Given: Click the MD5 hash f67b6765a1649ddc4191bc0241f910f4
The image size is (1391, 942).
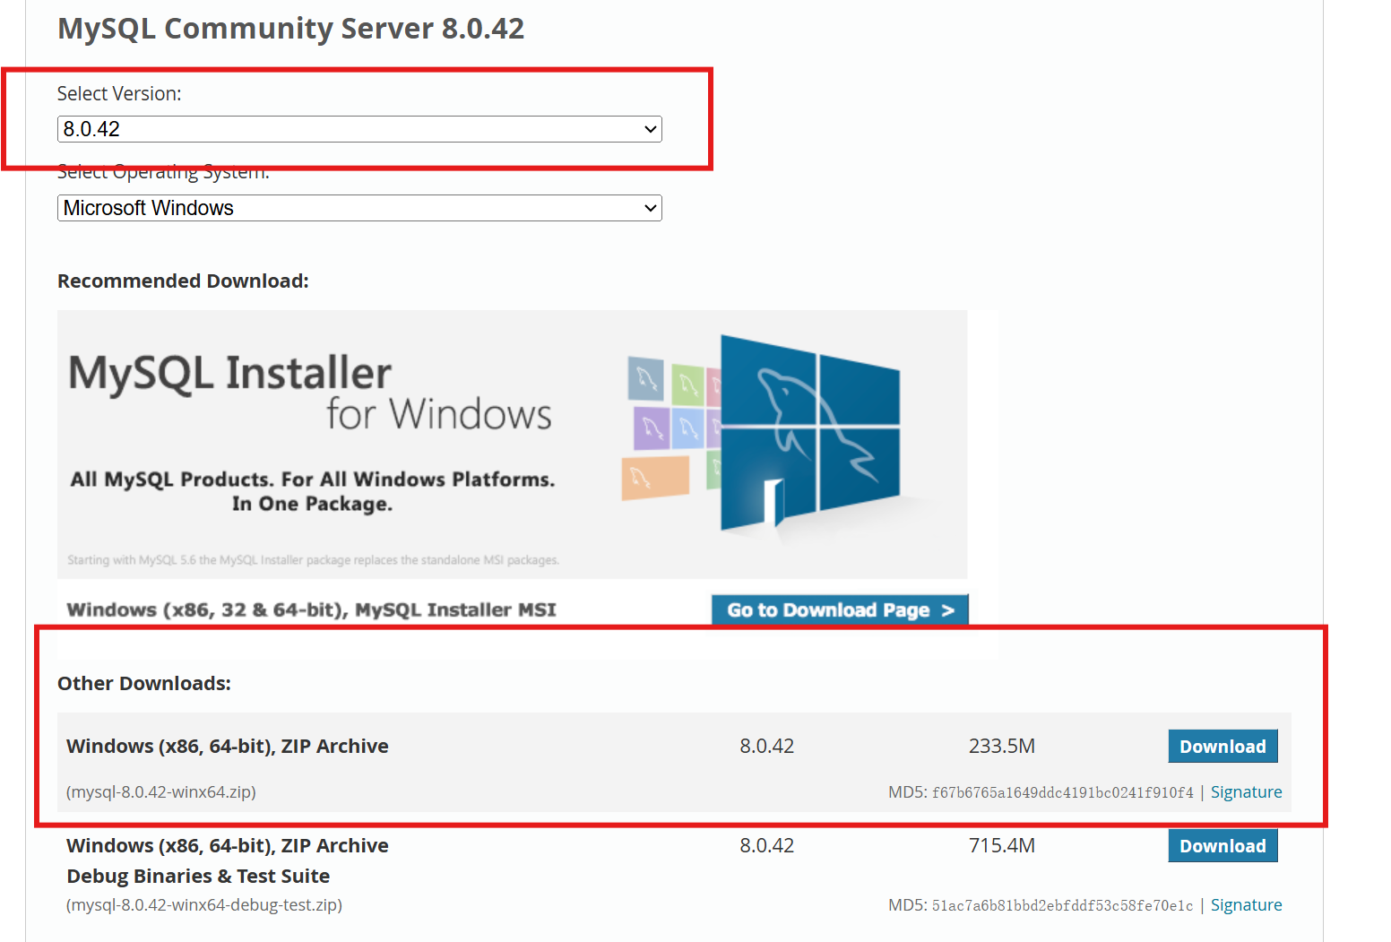Looking at the screenshot, I should click(1062, 792).
